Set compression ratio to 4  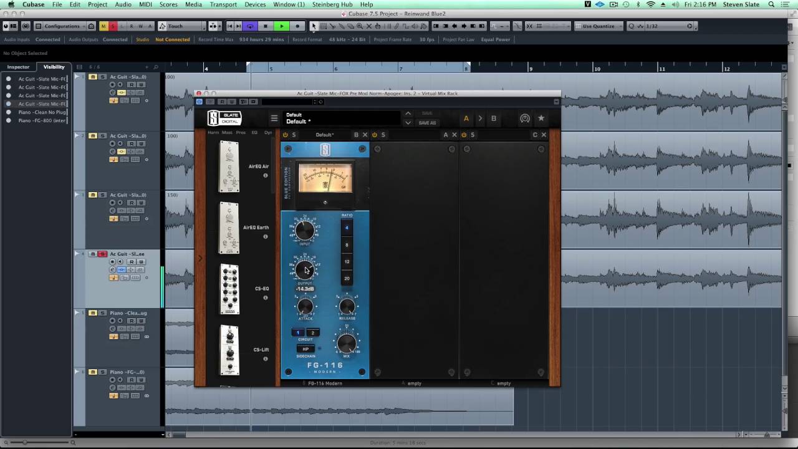click(347, 228)
